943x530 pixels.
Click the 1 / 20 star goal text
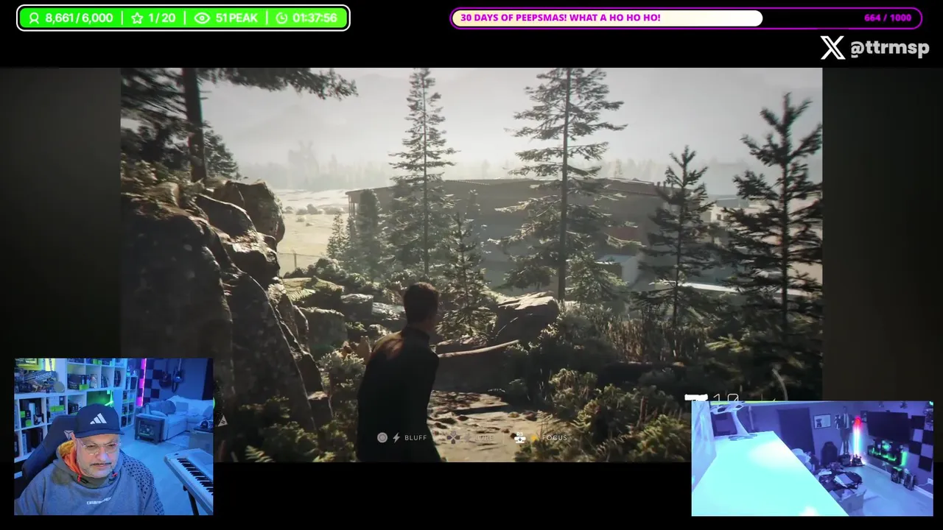pyautogui.click(x=162, y=18)
